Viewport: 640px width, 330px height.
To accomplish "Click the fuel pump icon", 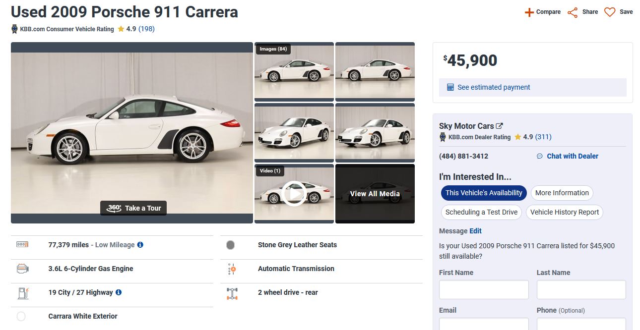I will (23, 292).
